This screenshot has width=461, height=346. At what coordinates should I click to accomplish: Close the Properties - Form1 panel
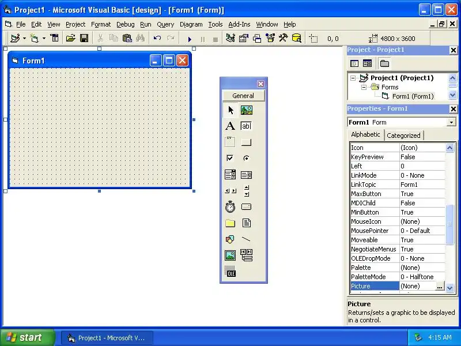pos(454,109)
